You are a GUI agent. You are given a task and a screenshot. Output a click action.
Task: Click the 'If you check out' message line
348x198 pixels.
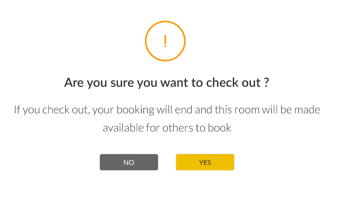[x=167, y=110]
